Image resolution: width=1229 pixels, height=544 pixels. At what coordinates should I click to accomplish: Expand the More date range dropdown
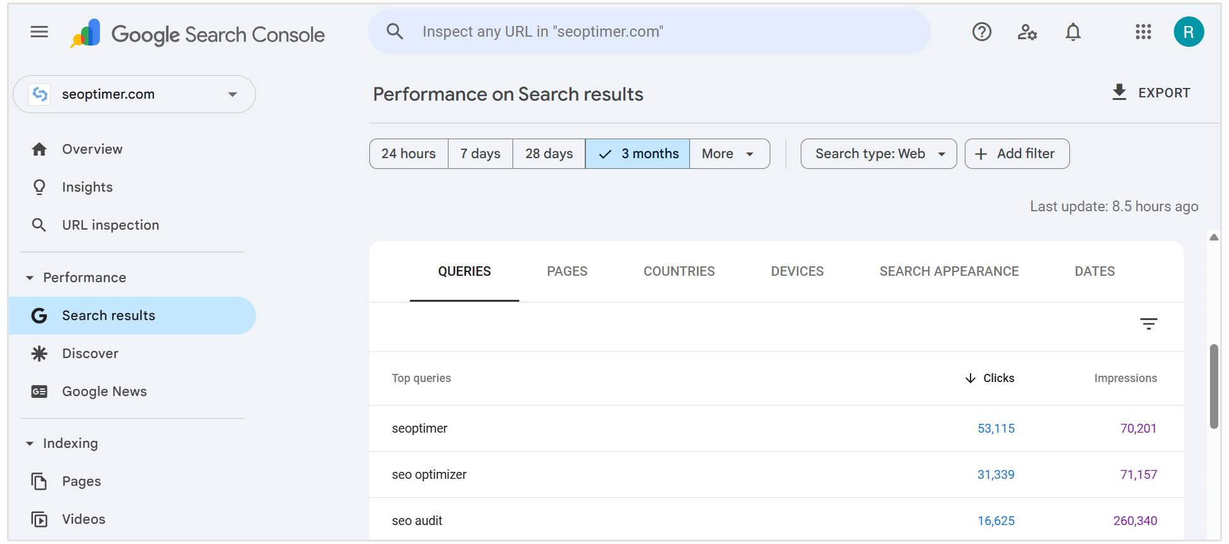(x=729, y=154)
